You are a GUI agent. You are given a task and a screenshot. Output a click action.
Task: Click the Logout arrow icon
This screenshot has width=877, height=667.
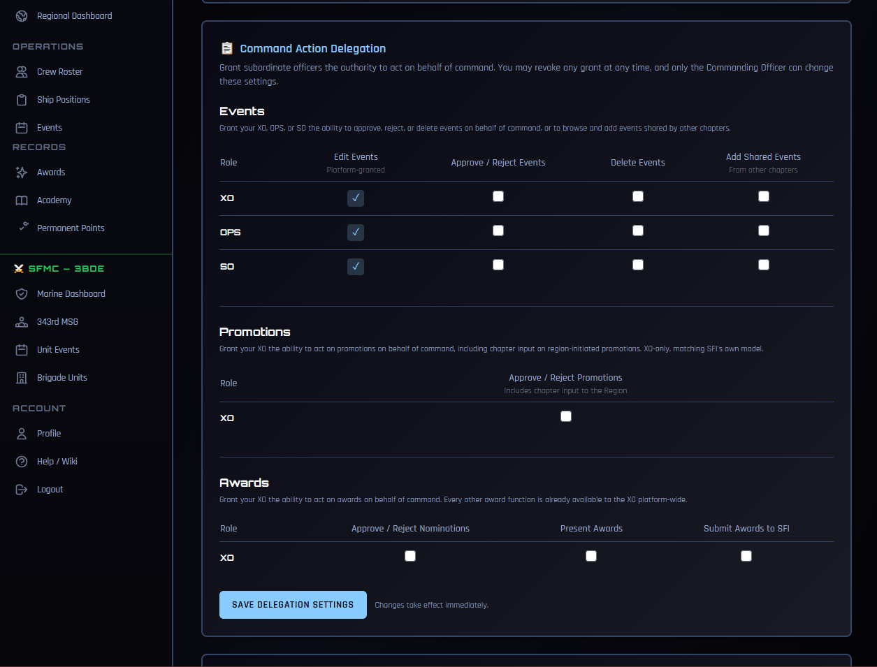[22, 490]
